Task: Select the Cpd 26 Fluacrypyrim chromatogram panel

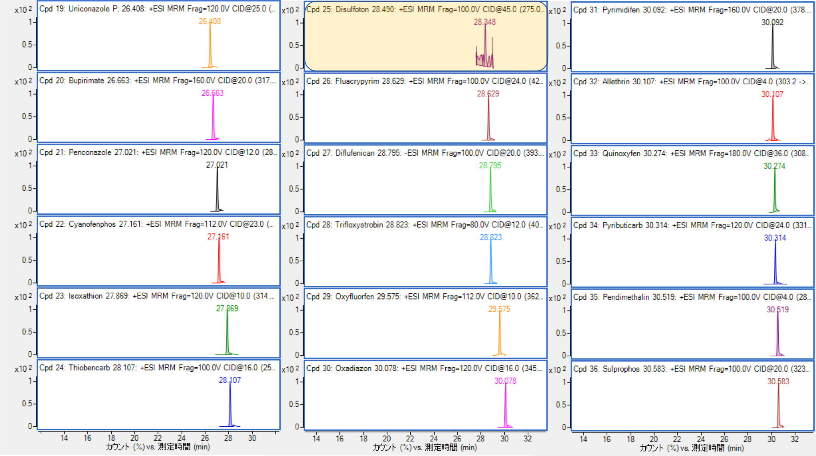Action: click(x=426, y=108)
